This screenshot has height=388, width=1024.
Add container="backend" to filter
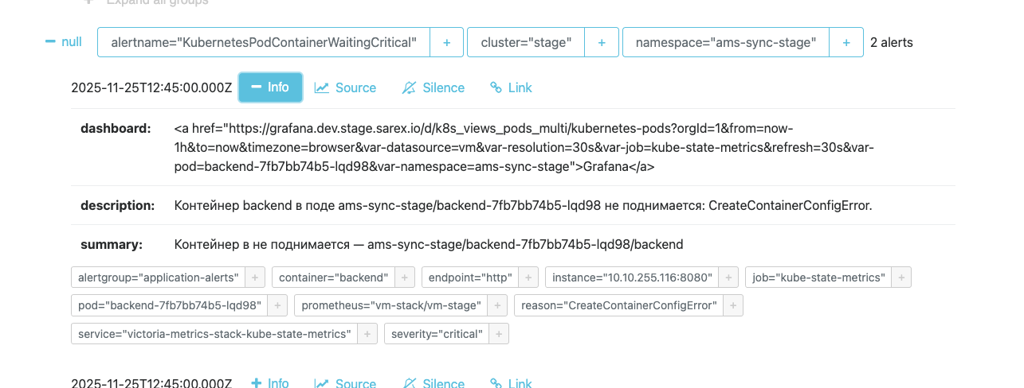point(405,277)
